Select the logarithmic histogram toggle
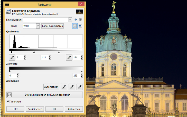The width and height of the screenshot is (187, 117). [80, 26]
